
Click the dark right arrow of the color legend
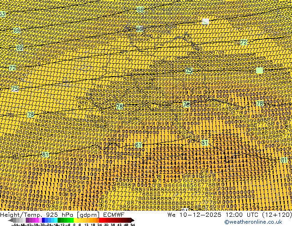pyautogui.click(x=132, y=220)
